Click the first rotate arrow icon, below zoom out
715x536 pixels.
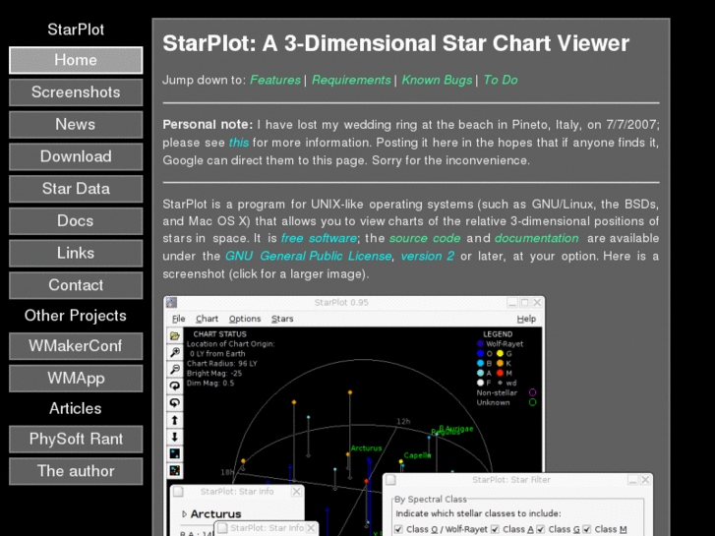175,386
